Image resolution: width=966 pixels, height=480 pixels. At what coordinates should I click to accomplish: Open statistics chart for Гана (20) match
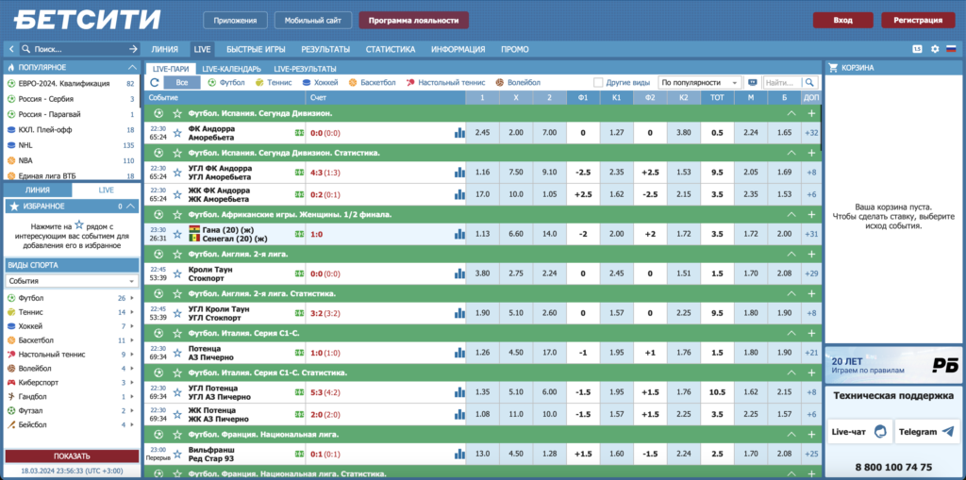pyautogui.click(x=459, y=234)
